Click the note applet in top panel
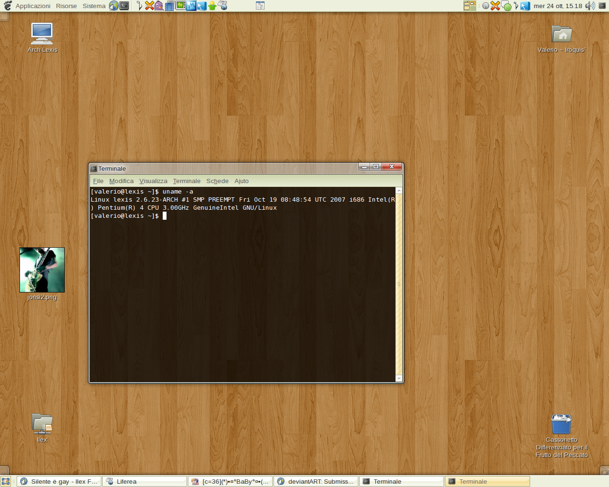Viewport: 609px width, 487px height. tap(260, 6)
